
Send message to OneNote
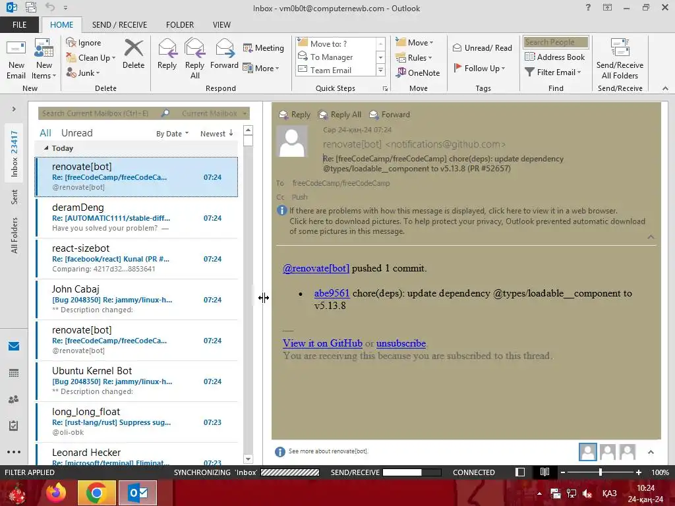(418, 72)
